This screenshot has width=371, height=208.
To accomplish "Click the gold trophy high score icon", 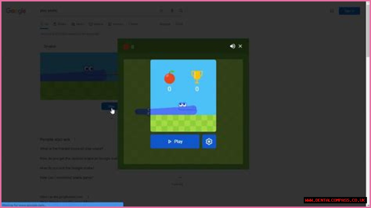I will [197, 77].
